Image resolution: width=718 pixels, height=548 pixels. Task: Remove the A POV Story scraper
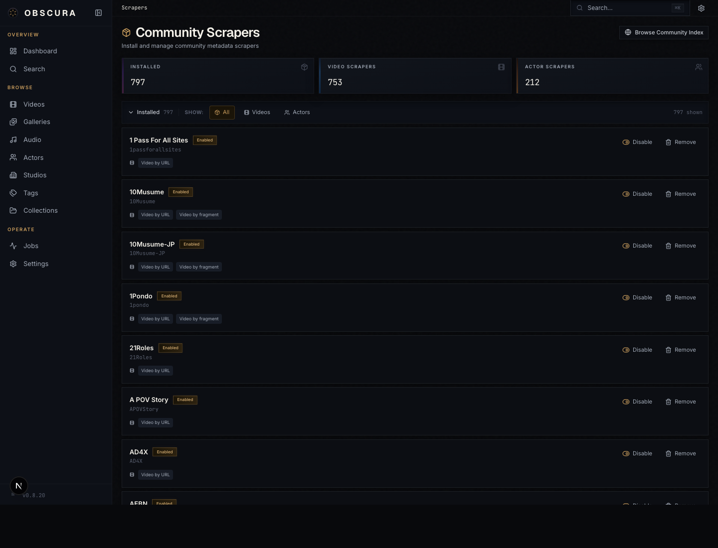pyautogui.click(x=681, y=402)
